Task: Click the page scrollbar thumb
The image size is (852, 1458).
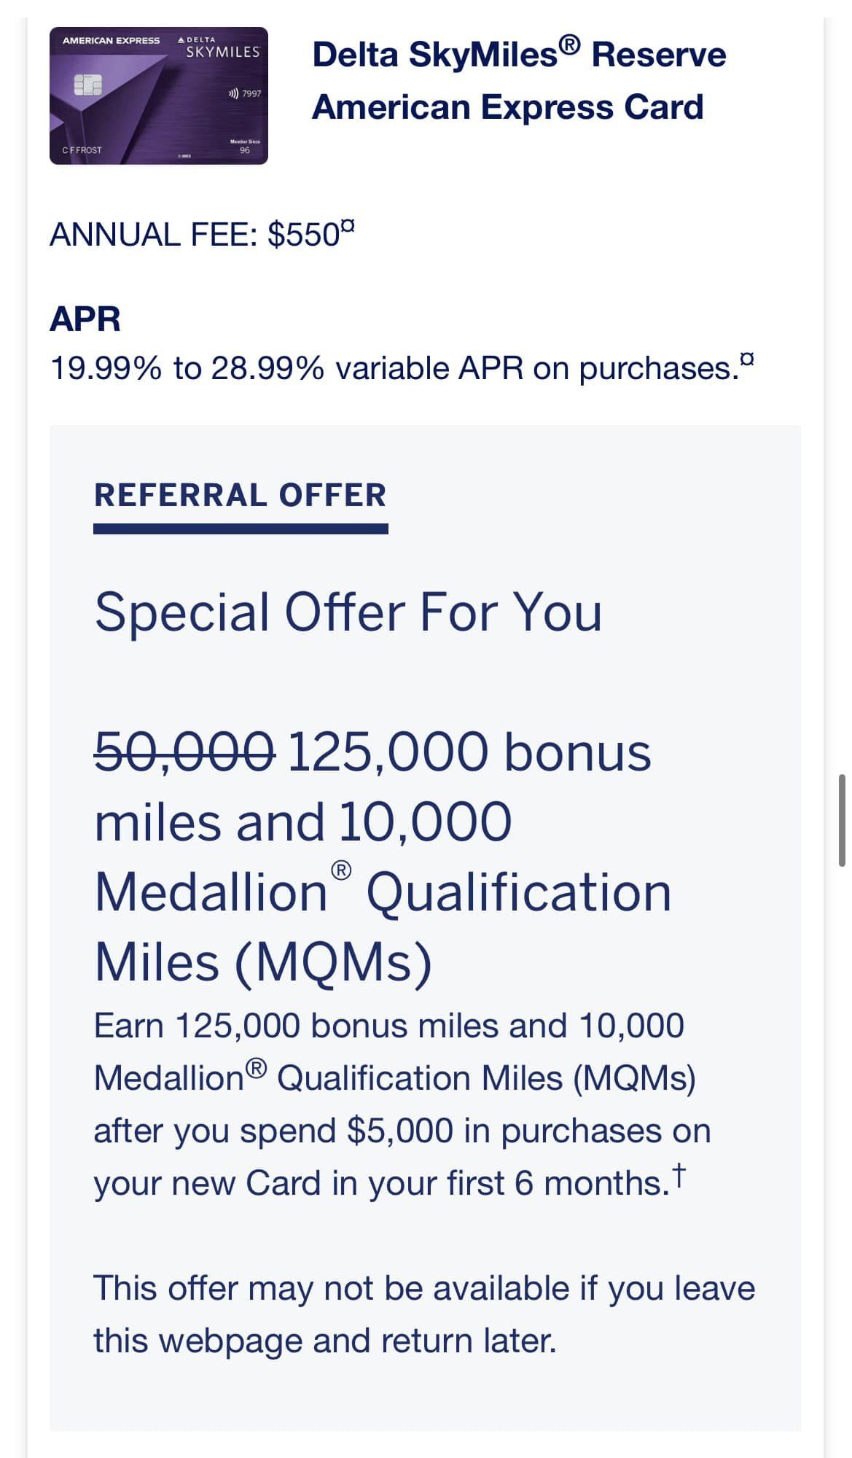Action: (843, 820)
